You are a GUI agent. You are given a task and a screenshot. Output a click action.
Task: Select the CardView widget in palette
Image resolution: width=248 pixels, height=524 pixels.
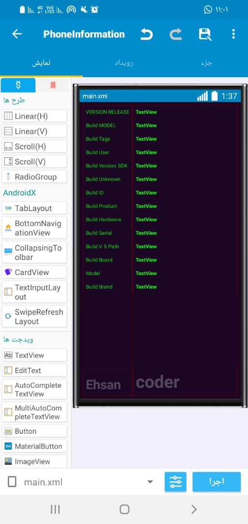point(34,272)
